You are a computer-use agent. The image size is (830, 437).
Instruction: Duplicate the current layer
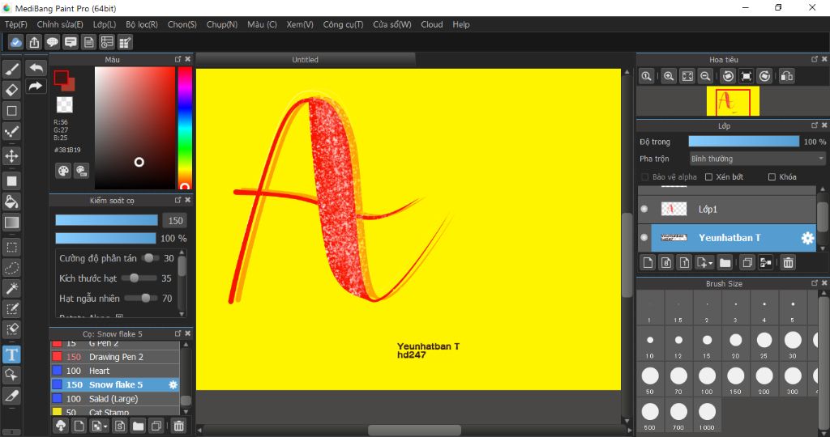click(x=747, y=262)
